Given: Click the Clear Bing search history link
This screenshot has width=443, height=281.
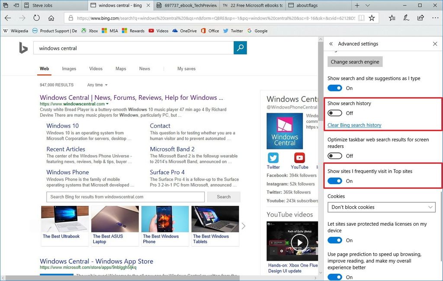Looking at the screenshot, I should pyautogui.click(x=354, y=125).
